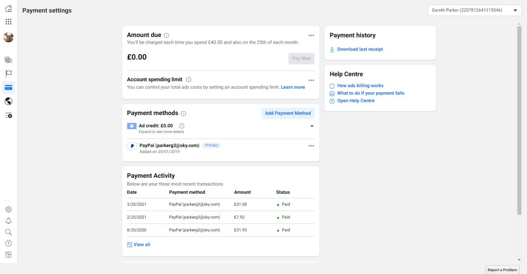Expand the Ad credit details chevron
527x274 pixels.
point(312,126)
